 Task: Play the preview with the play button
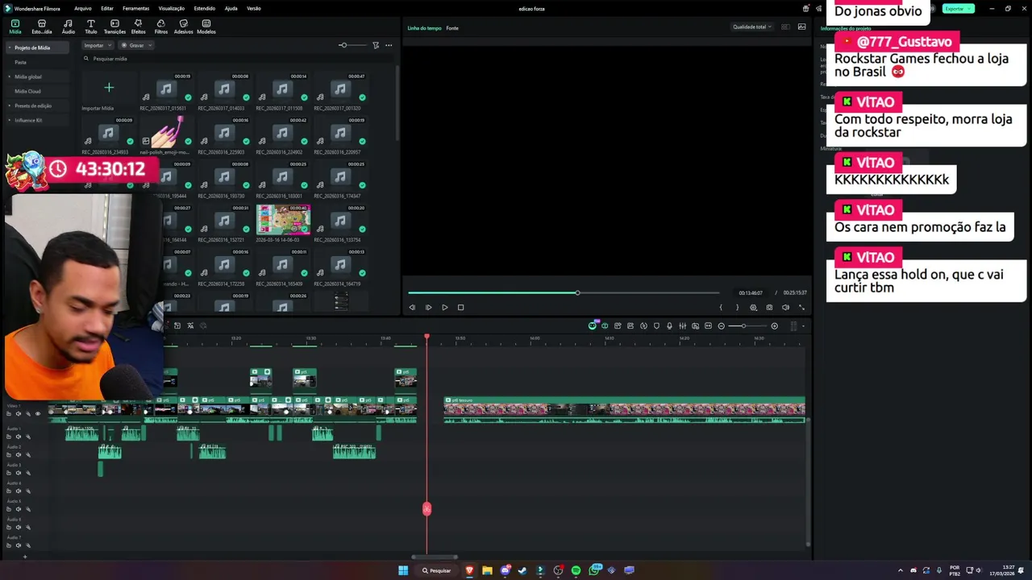444,307
